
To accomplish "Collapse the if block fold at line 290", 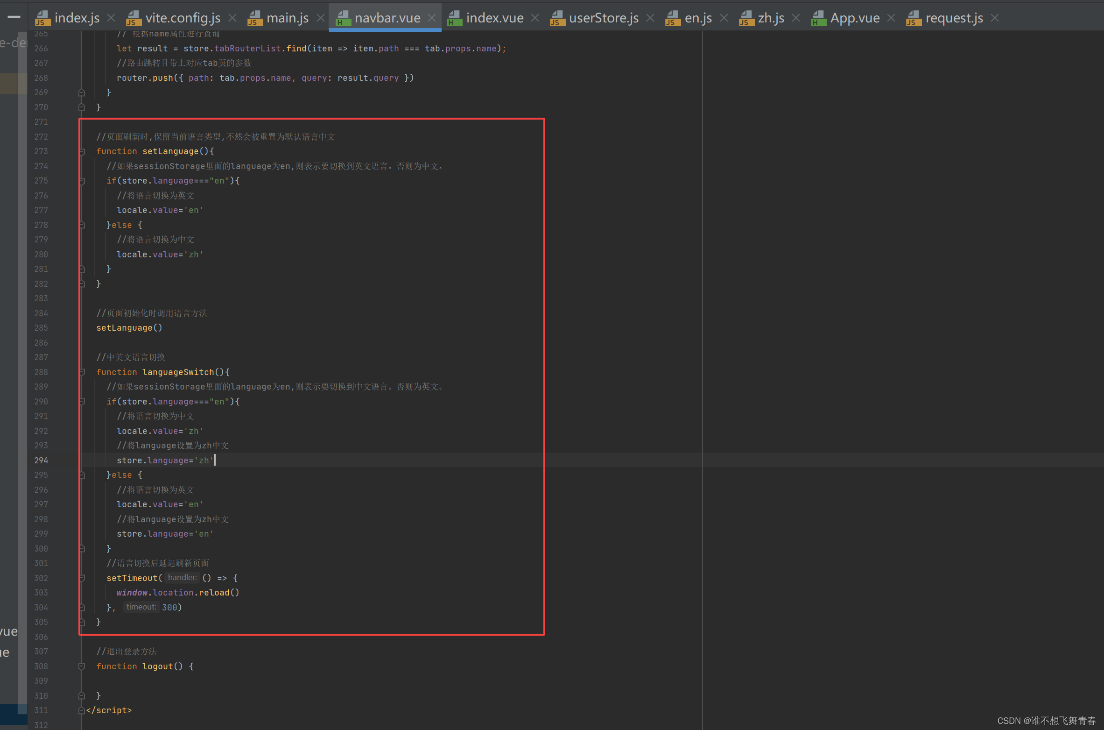I will pos(82,402).
